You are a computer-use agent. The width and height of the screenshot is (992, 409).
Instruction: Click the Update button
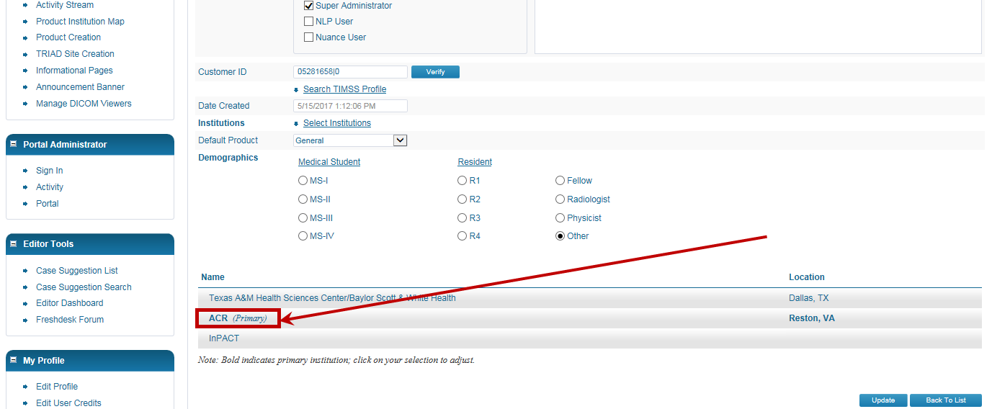click(883, 400)
